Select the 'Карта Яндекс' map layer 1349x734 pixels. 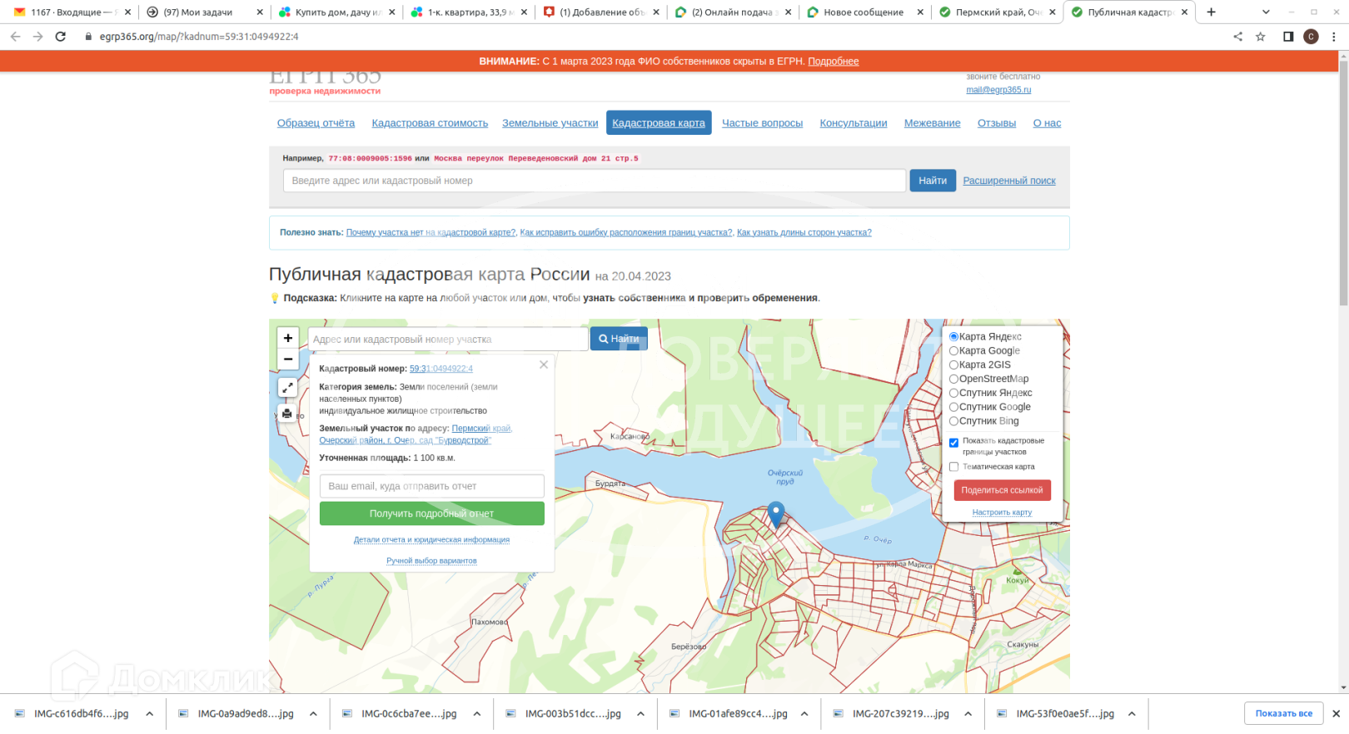[954, 337]
